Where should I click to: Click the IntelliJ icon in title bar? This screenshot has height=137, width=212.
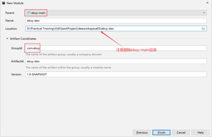pos(3,3)
